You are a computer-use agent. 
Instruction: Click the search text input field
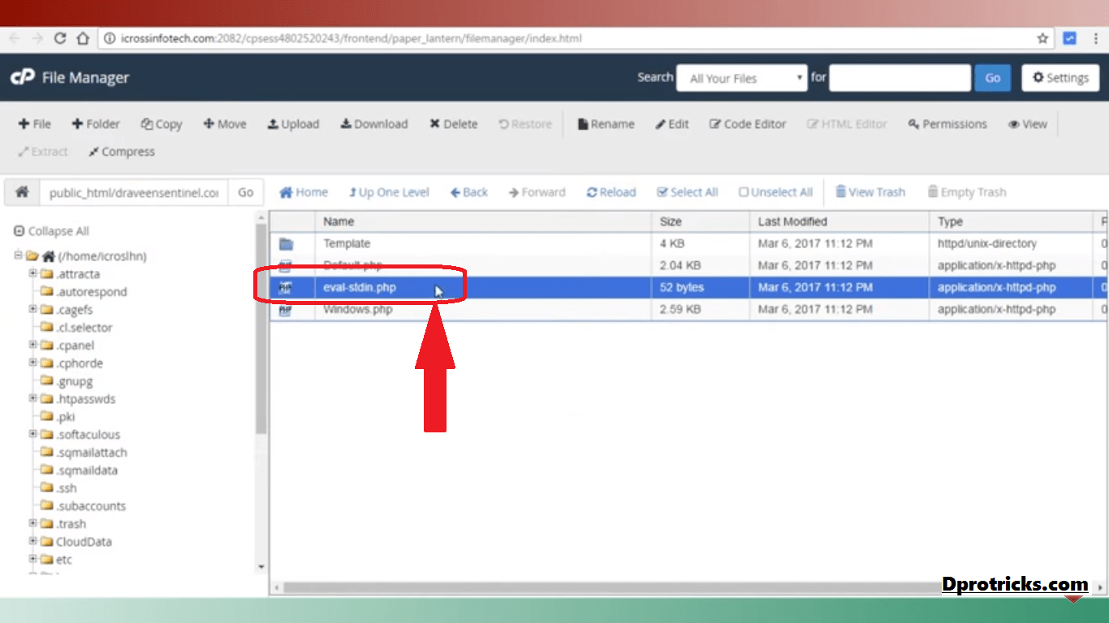[900, 78]
